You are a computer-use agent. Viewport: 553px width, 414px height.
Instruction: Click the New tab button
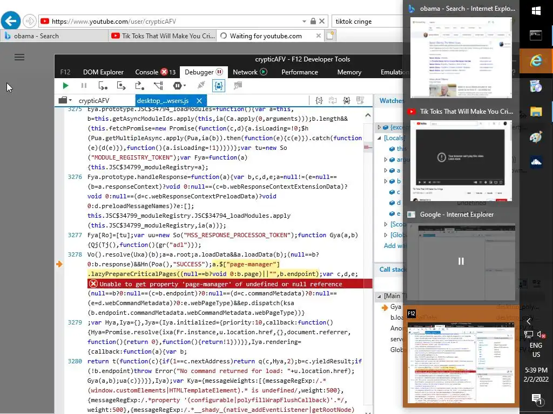[x=330, y=35]
